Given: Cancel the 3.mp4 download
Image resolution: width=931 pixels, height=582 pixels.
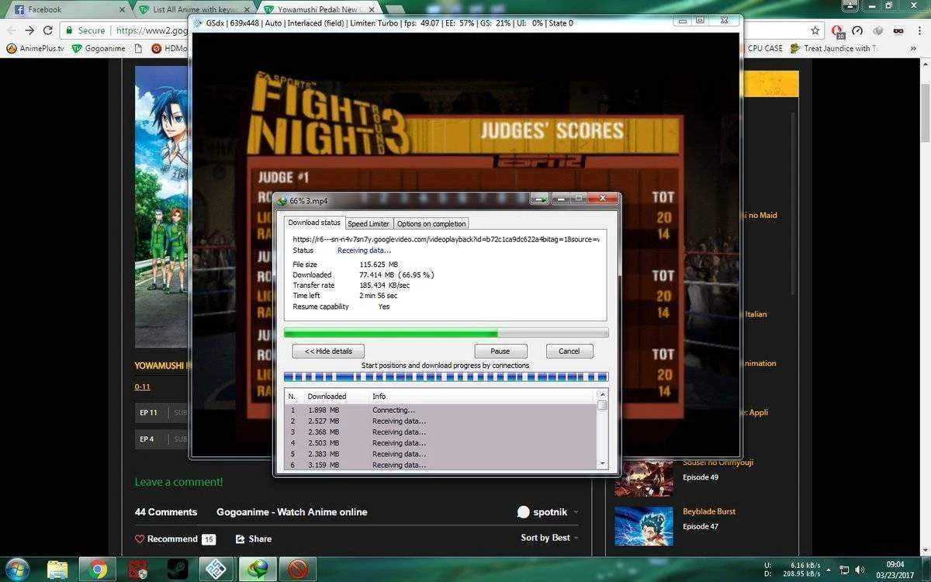Looking at the screenshot, I should click(x=569, y=351).
